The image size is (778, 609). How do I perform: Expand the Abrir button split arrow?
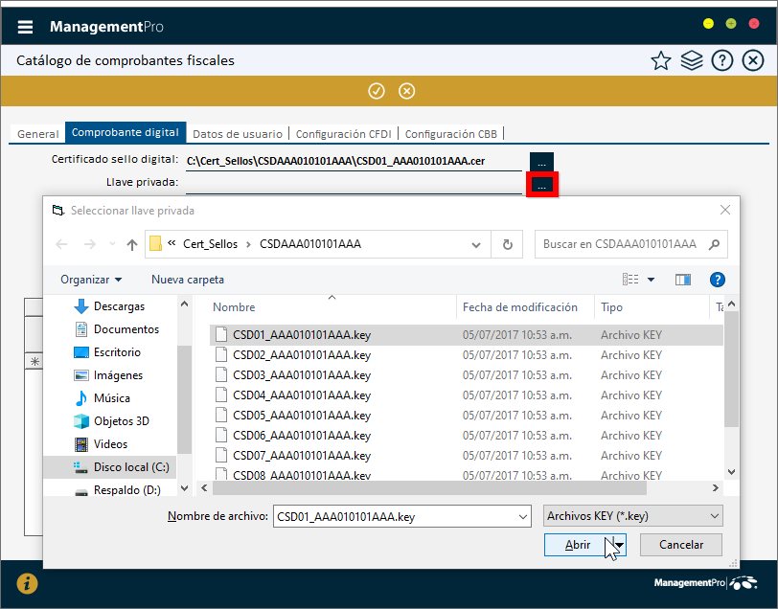[619, 545]
